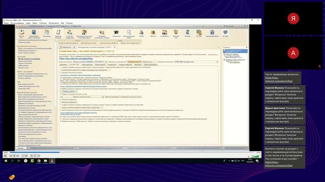
Task: Open НИОКР section icon
Action: pos(141,33)
